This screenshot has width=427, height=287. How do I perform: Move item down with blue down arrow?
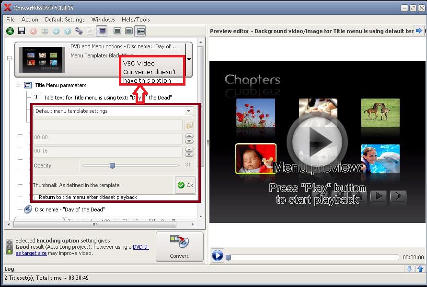tap(56, 31)
